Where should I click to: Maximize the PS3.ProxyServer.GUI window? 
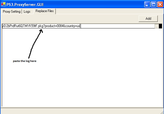coord(154,5)
